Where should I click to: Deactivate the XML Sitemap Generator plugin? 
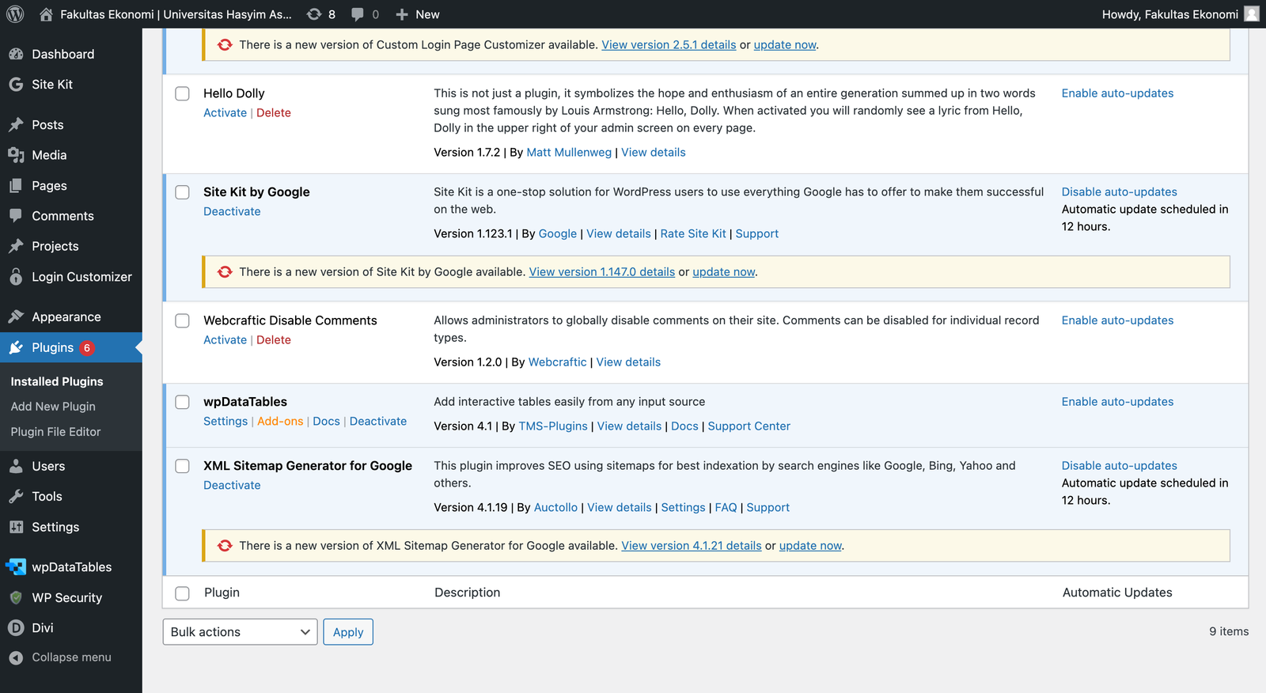click(x=232, y=486)
